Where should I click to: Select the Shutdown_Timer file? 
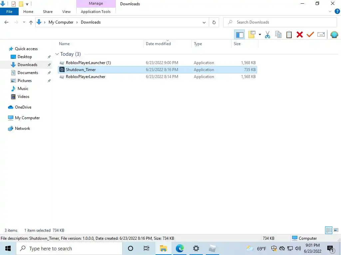(x=158, y=70)
